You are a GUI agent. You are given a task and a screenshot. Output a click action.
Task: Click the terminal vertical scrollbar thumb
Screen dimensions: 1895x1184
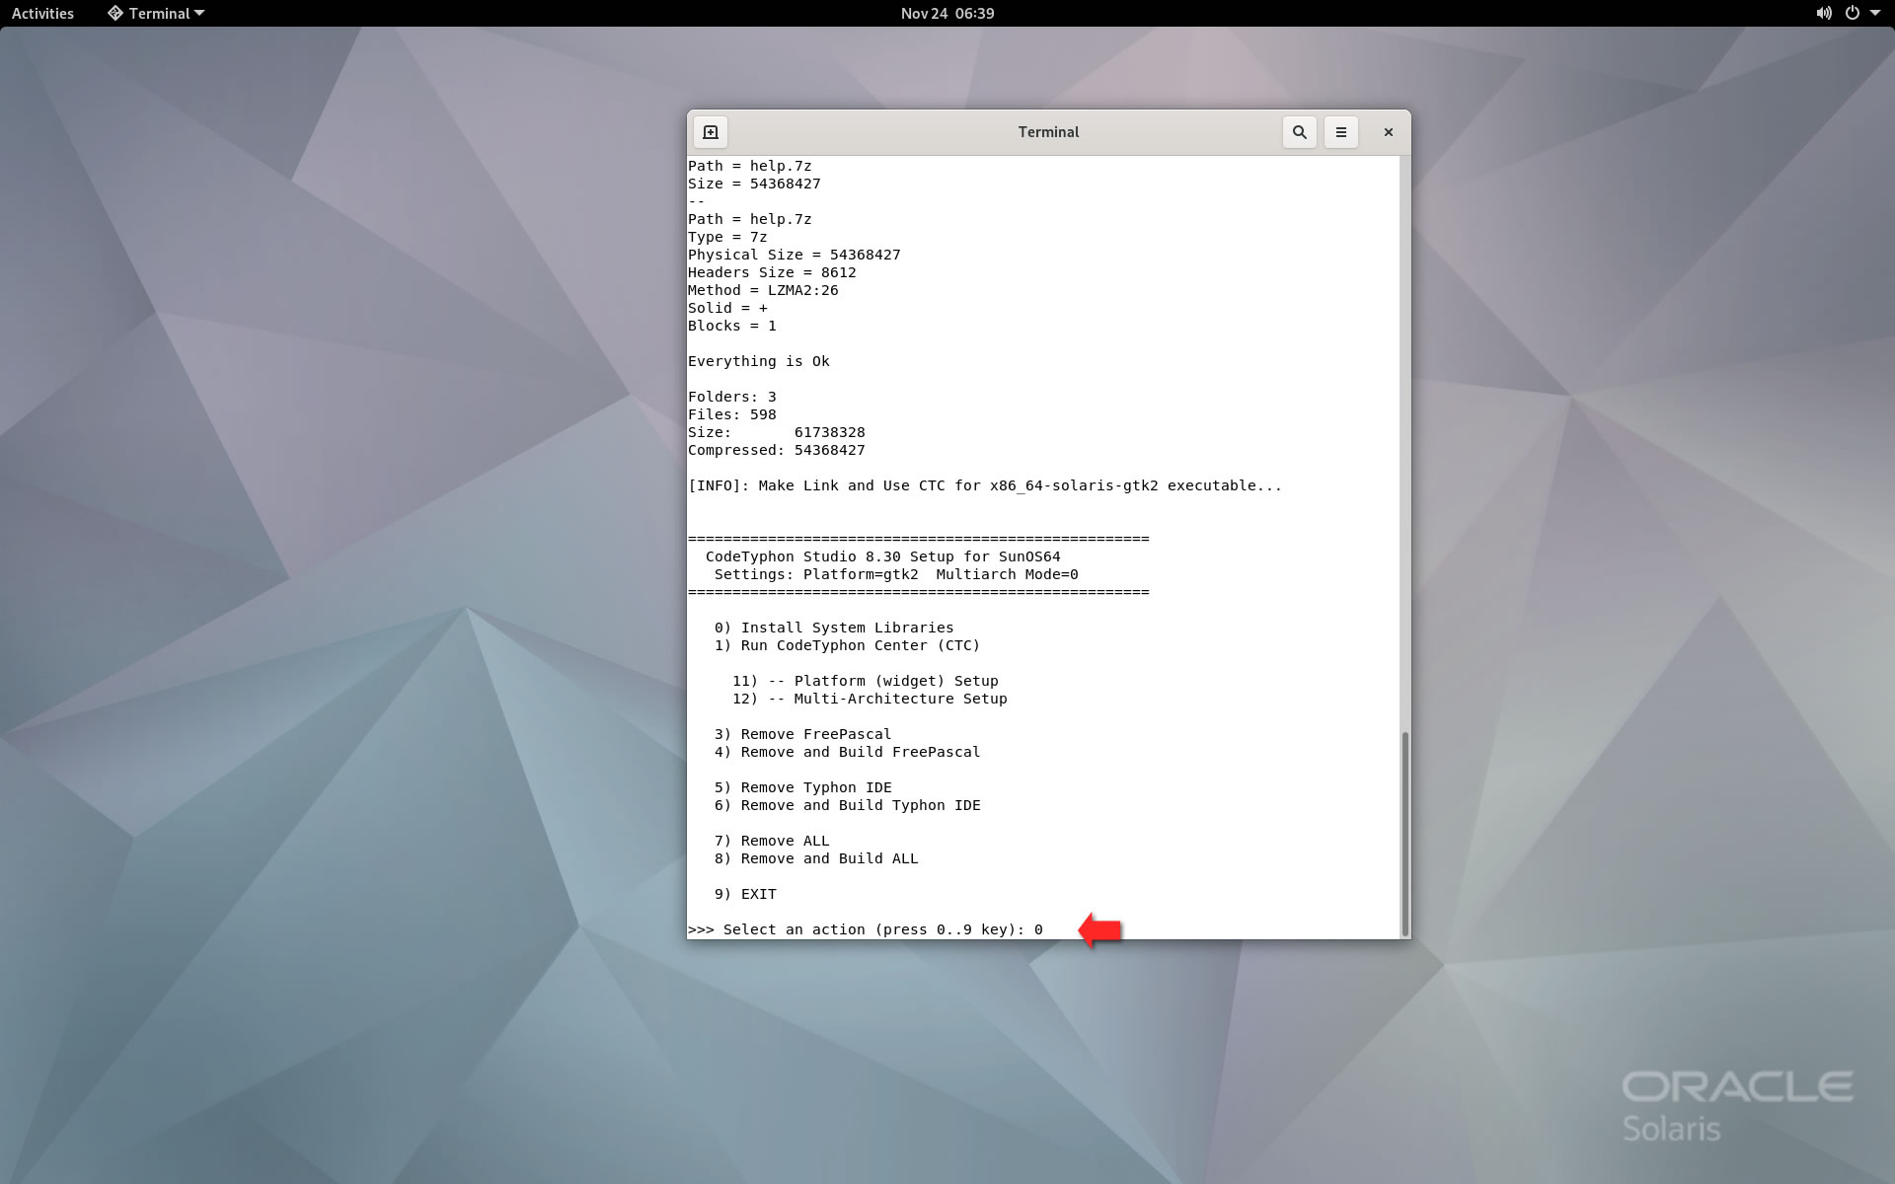tap(1404, 834)
